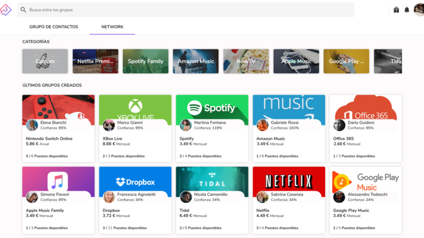Open the gift box icon
Image resolution: width=424 pixels, height=238 pixels.
click(396, 10)
